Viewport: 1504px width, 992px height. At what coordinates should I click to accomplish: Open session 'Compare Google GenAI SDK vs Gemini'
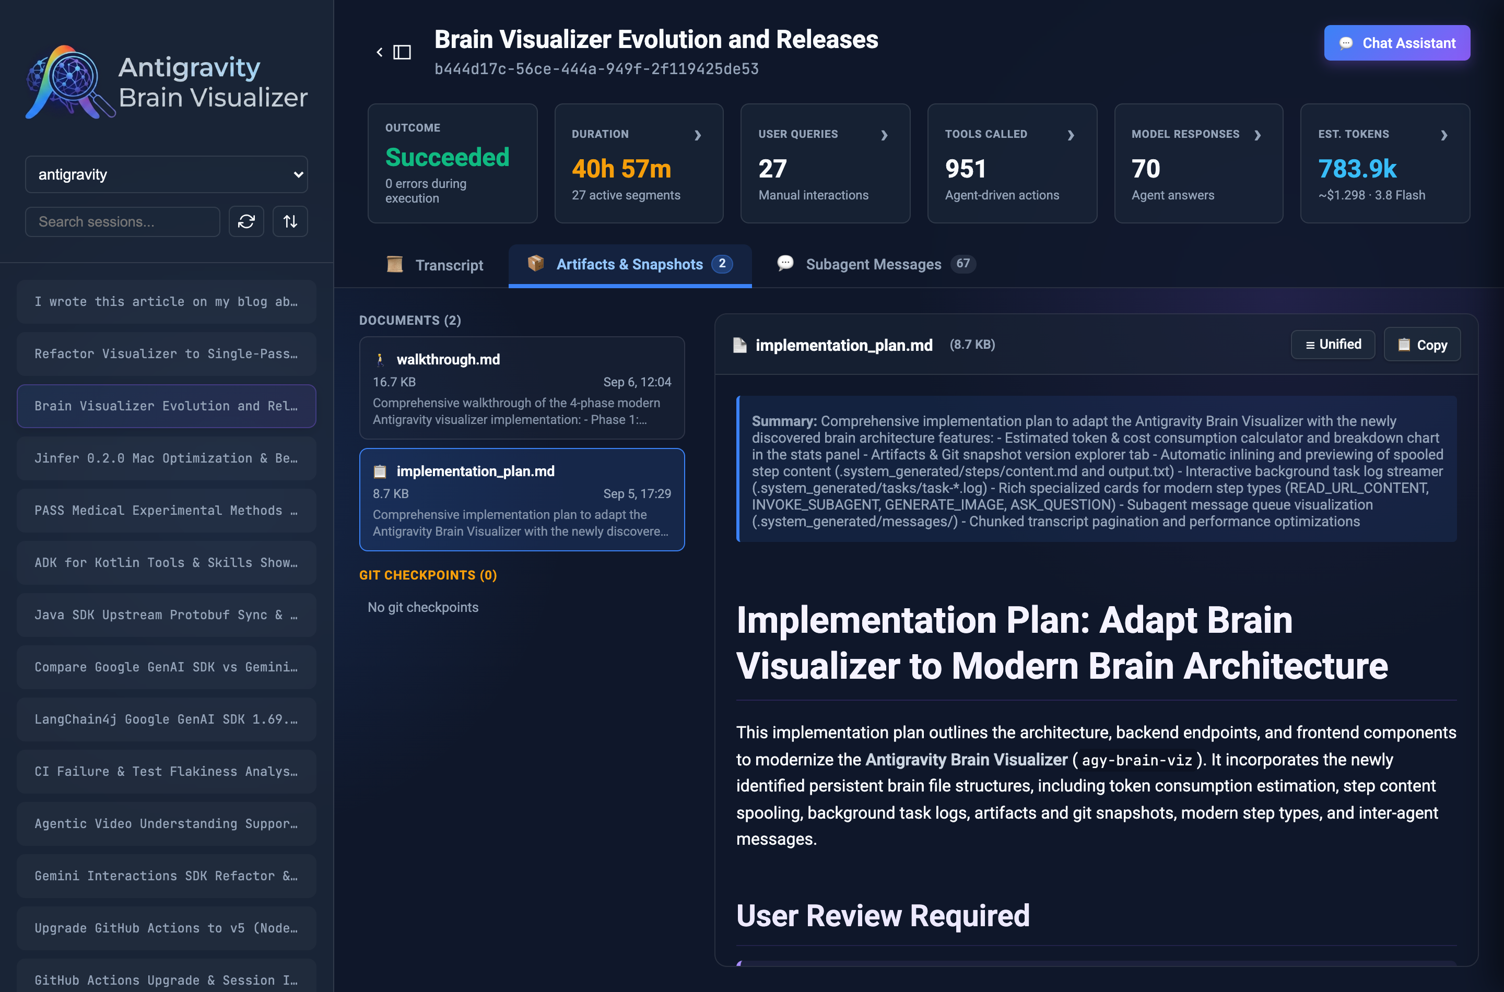click(x=167, y=667)
